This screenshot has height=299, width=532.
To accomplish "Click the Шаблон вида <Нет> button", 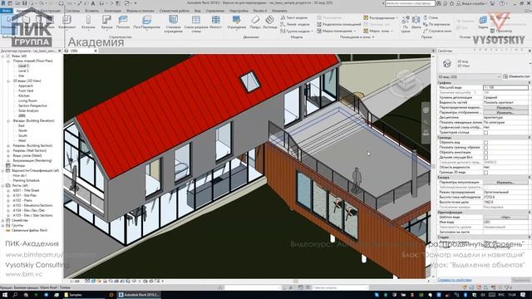I will [x=505, y=218].
